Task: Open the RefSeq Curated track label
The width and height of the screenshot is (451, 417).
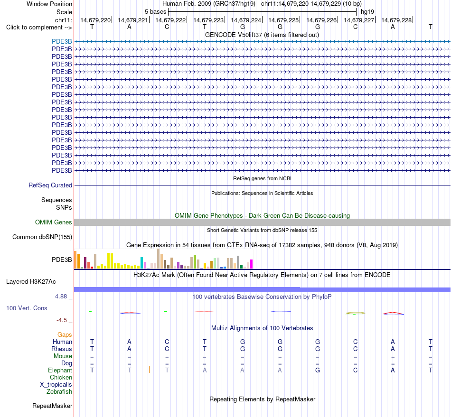Action: pyautogui.click(x=50, y=185)
